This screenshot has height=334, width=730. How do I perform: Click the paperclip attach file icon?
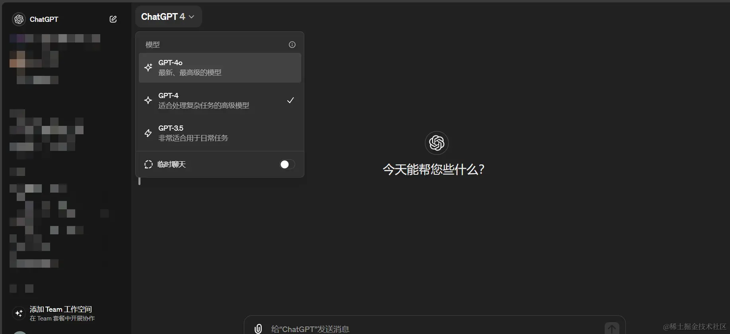coord(258,328)
